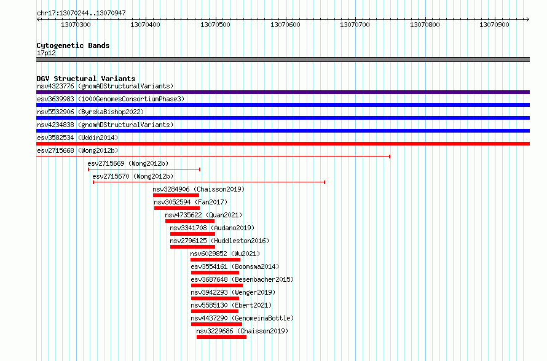Select the red bar under esv3687648
The height and width of the screenshot is (361, 547).
point(217,285)
